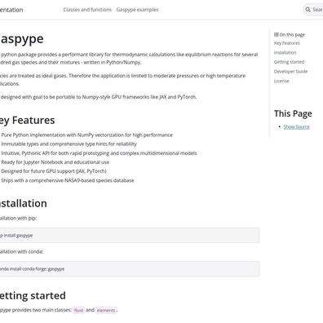The image size is (323, 323).
Task: Jump to Installation in sidebar
Action: coord(285,52)
